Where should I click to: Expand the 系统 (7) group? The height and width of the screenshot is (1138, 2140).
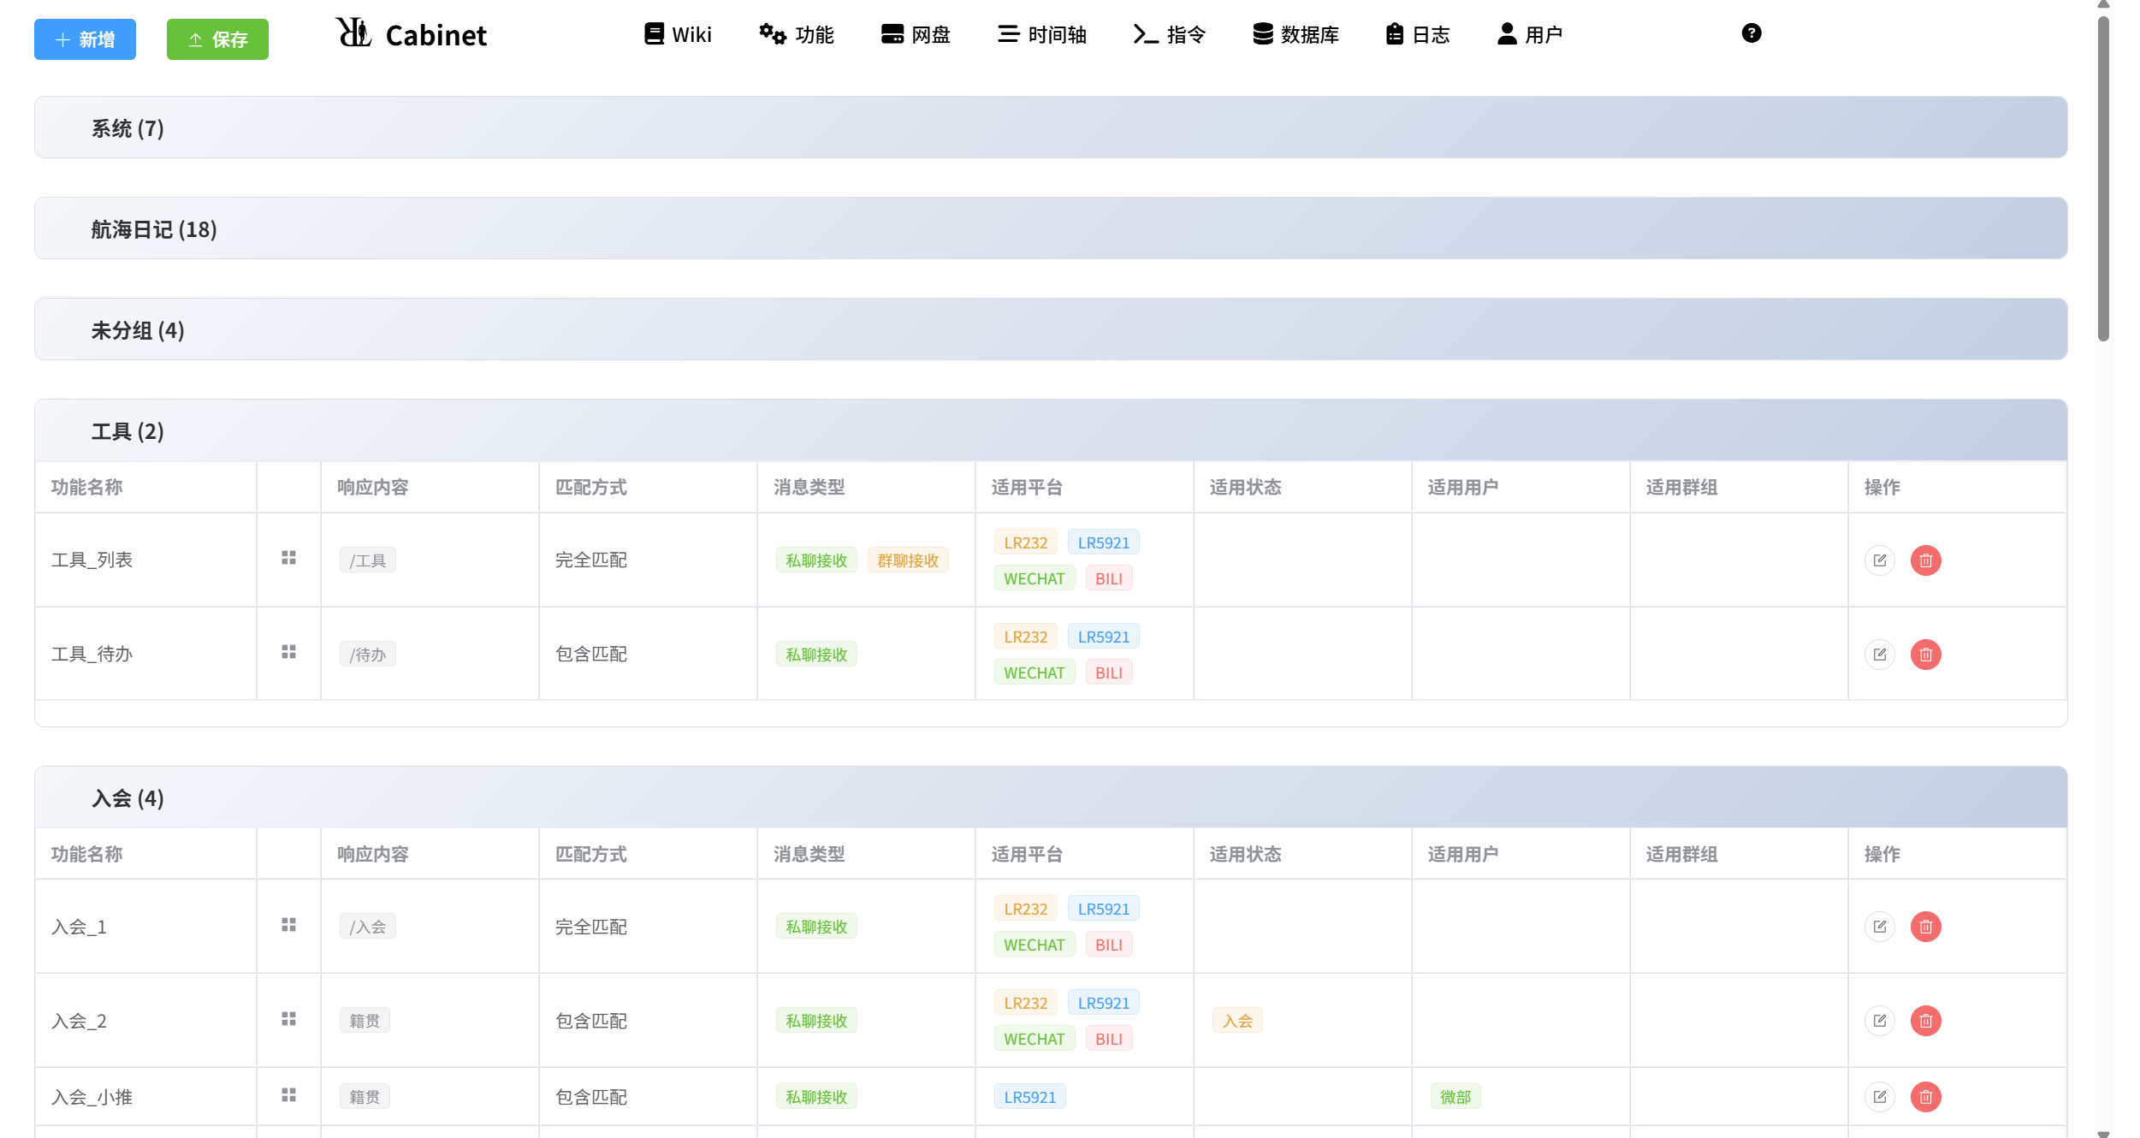[127, 128]
